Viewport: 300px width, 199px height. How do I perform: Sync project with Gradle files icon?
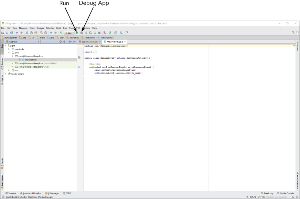(x=110, y=32)
